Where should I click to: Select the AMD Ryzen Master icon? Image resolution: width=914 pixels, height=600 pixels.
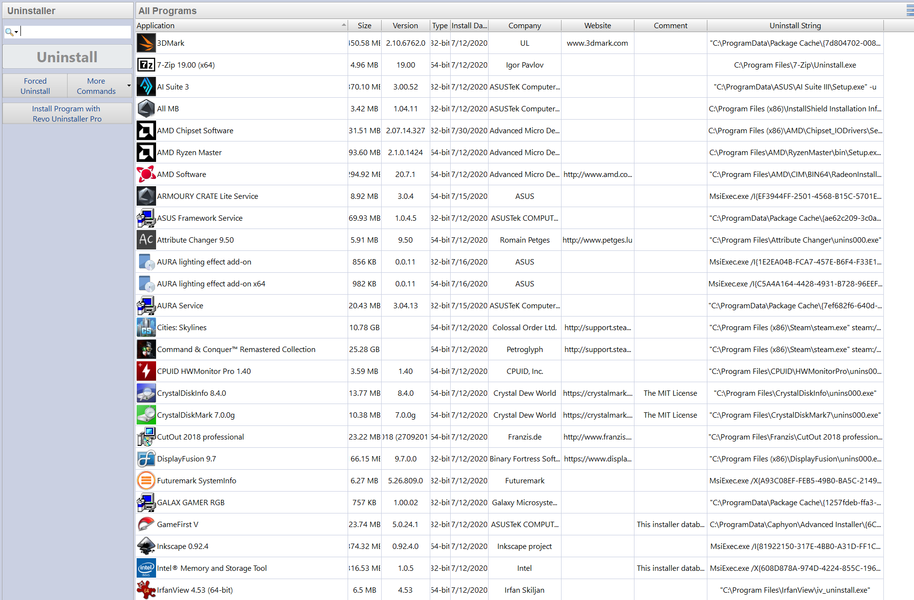point(146,152)
